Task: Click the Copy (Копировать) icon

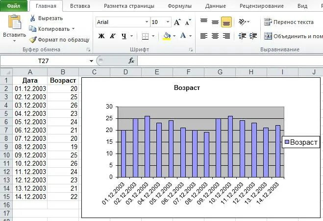Action: click(x=32, y=29)
